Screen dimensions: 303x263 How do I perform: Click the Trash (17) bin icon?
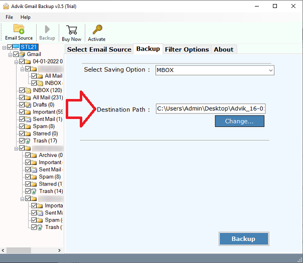click(28, 141)
